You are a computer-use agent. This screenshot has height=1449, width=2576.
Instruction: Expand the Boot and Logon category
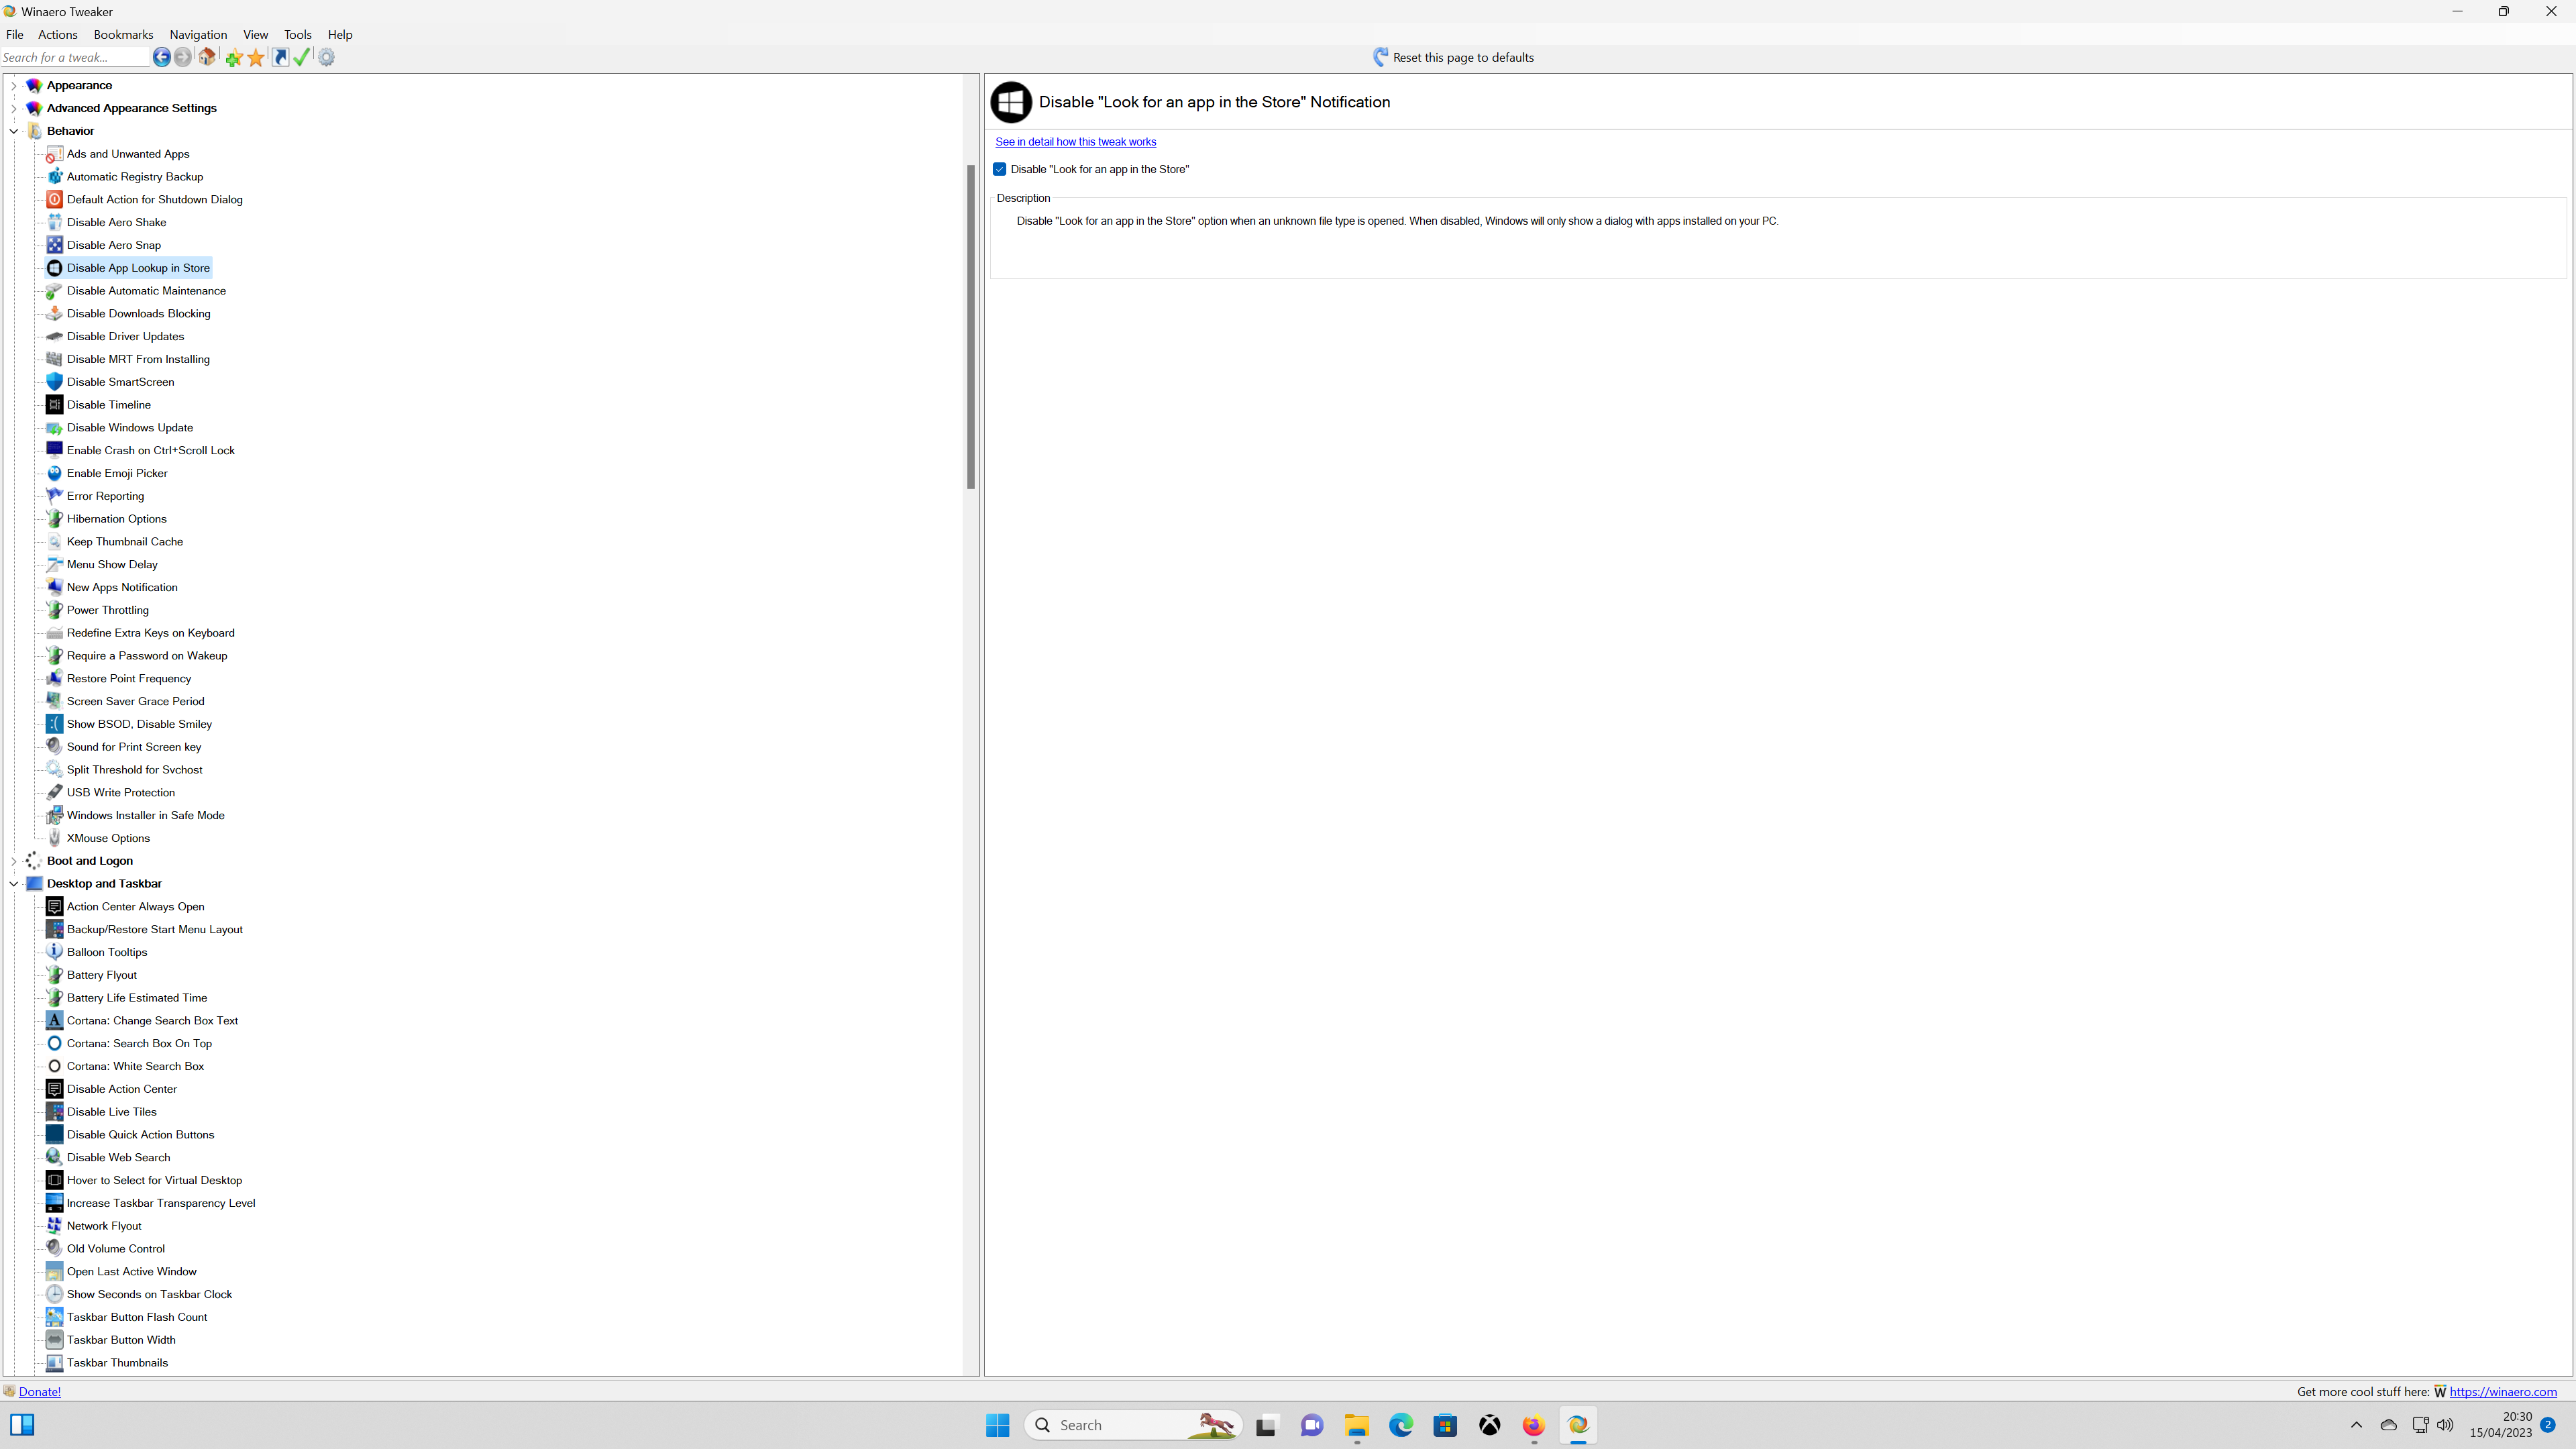[13, 861]
